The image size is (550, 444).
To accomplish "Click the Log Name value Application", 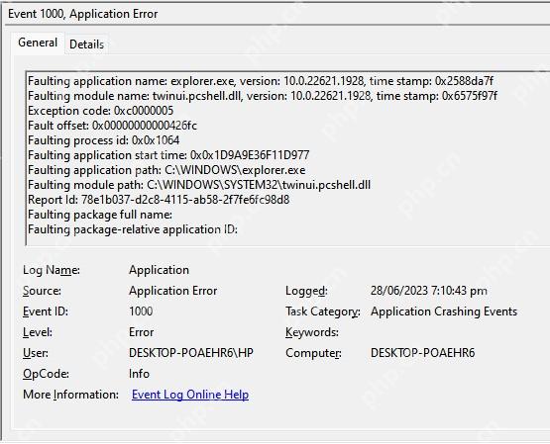I will [x=159, y=270].
